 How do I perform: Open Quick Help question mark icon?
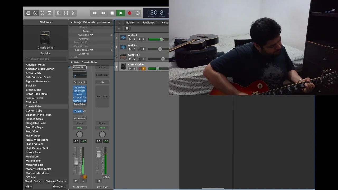(42, 13)
